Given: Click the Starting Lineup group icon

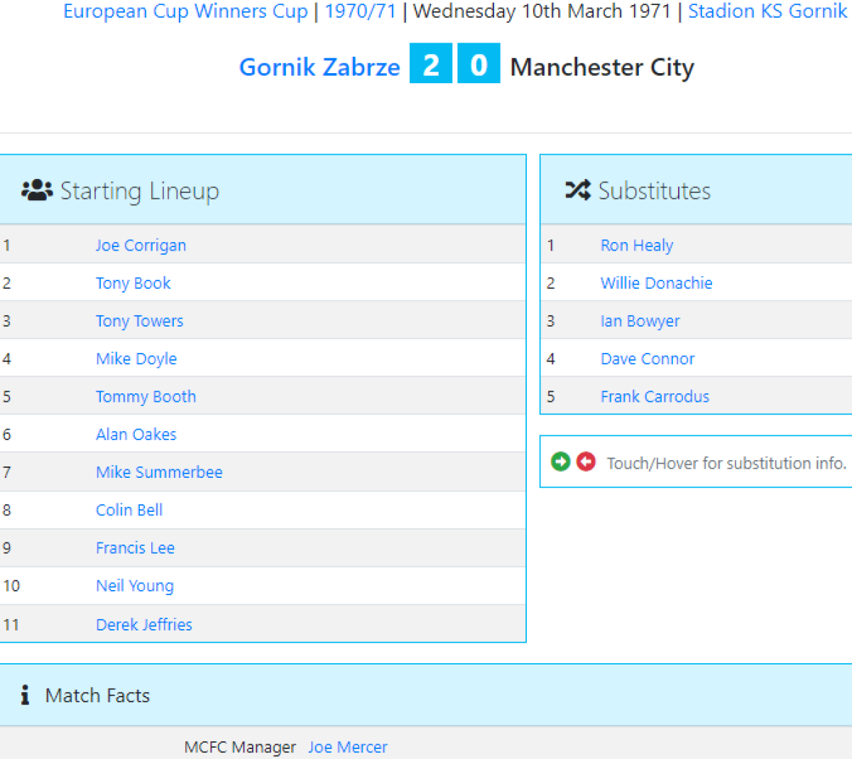Looking at the screenshot, I should [37, 190].
